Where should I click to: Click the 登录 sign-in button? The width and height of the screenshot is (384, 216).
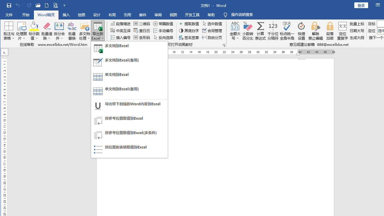point(361,5)
